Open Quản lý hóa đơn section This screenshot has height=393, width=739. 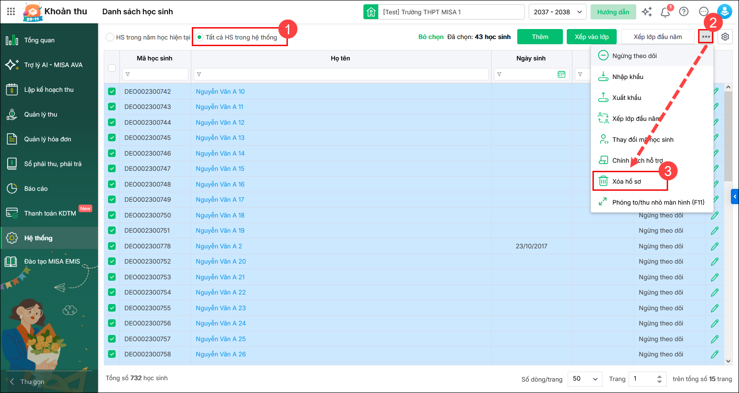49,139
